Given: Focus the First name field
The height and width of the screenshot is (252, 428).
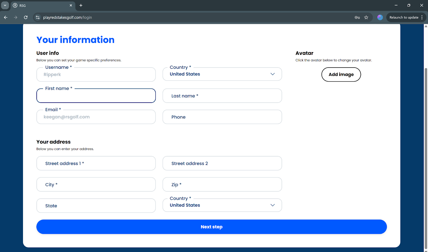Looking at the screenshot, I should click(x=96, y=96).
